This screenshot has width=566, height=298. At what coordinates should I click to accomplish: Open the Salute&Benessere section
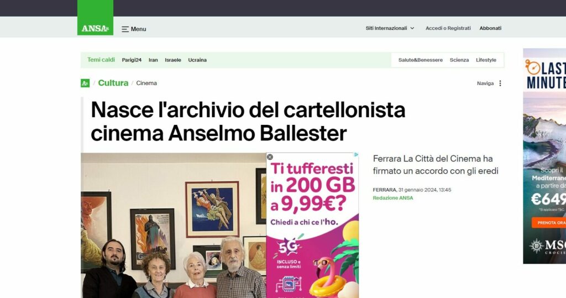pyautogui.click(x=421, y=60)
